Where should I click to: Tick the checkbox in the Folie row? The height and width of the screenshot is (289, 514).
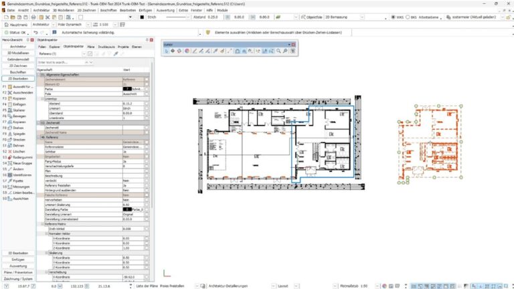(147, 94)
